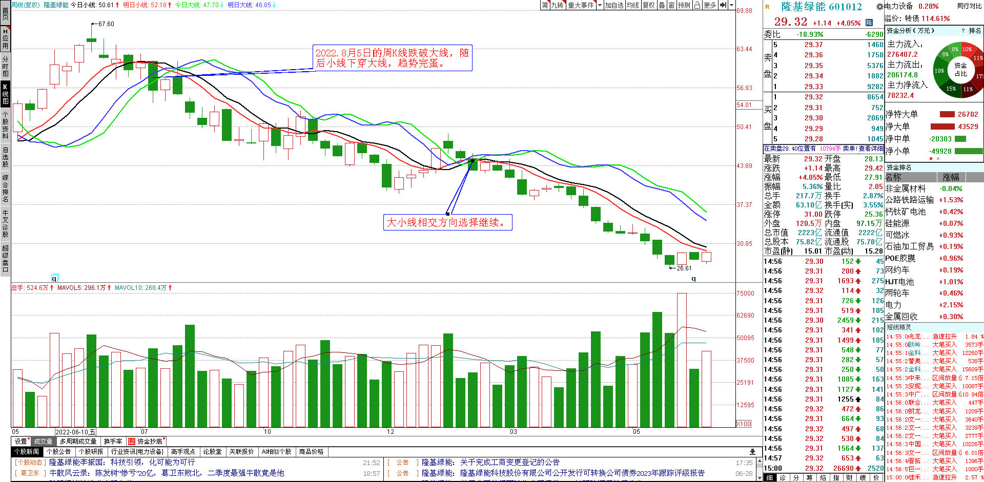Screen dimensions: 984x482
Task: Toggle the 预测 forecast tool
Action: (684, 5)
